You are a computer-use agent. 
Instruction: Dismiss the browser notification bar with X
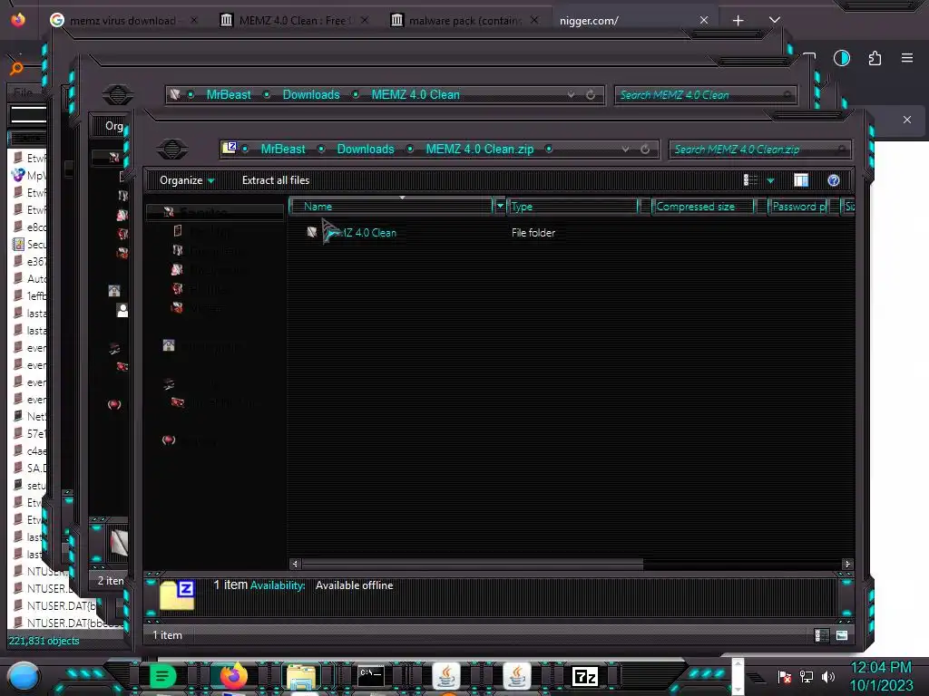point(907,120)
